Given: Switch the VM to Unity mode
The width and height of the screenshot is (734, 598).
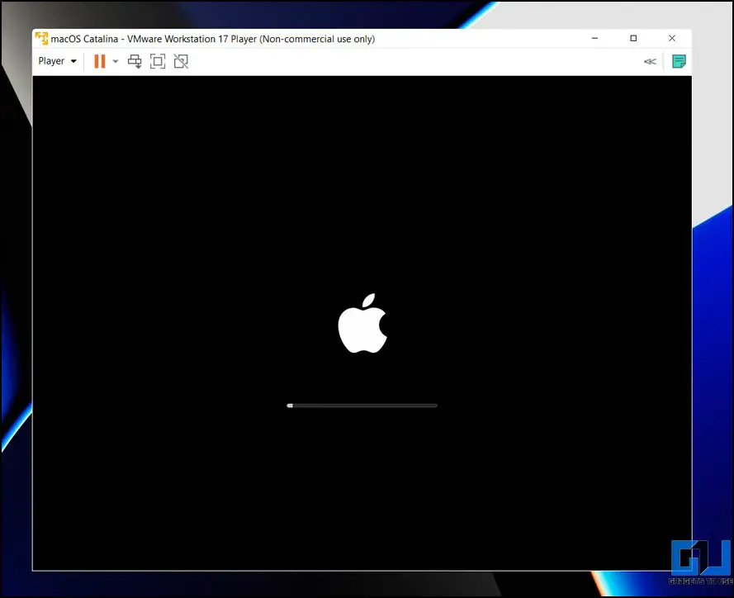Looking at the screenshot, I should (181, 61).
